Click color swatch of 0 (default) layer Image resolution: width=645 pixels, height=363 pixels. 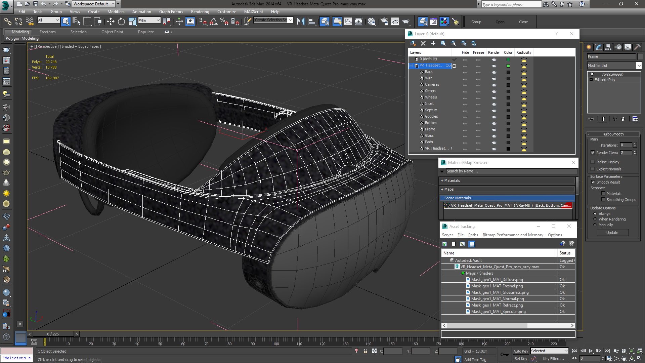[x=508, y=59]
